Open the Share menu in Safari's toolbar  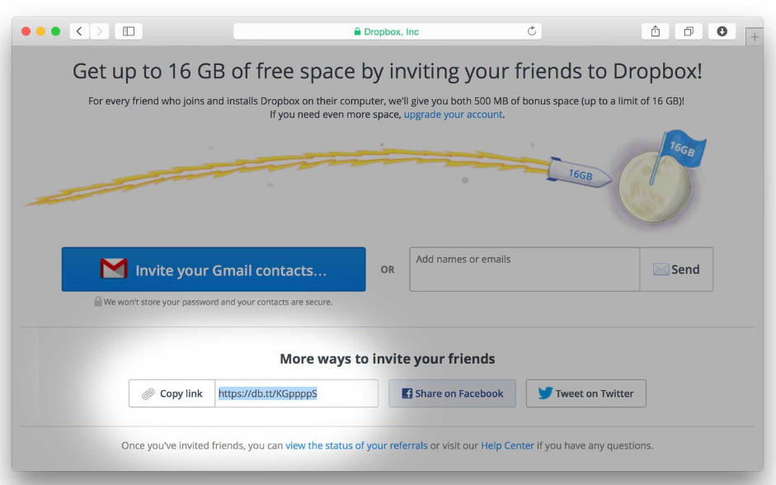(x=655, y=31)
